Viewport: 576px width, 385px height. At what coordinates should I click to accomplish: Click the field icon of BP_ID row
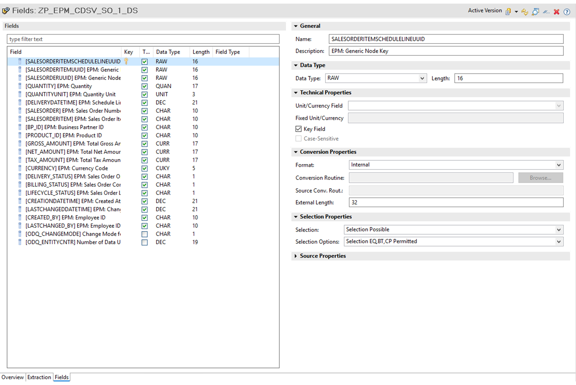[20, 127]
